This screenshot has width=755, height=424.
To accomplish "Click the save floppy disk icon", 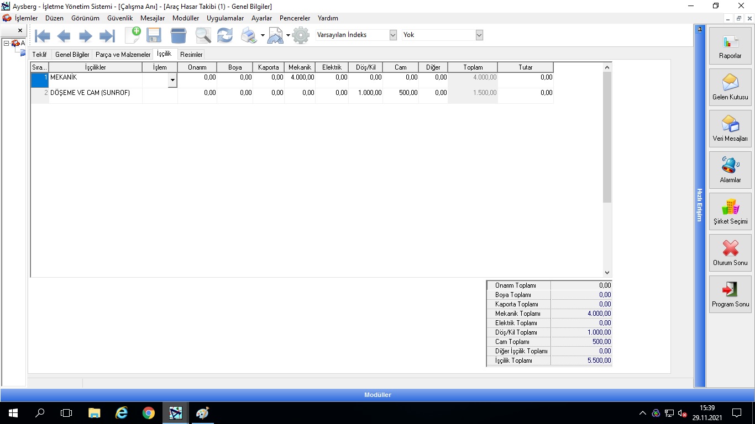I will (x=154, y=36).
